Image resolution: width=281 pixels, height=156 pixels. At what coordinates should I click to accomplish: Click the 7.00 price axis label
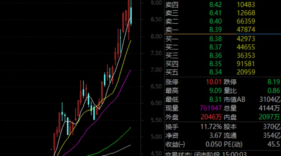click(x=156, y=70)
